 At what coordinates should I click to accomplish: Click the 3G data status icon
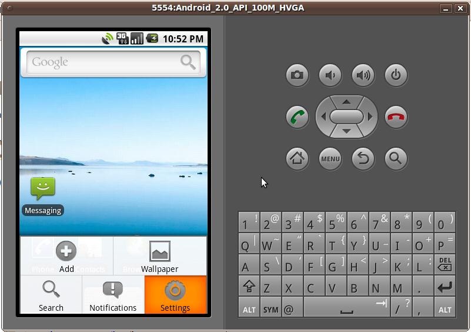[x=122, y=38]
